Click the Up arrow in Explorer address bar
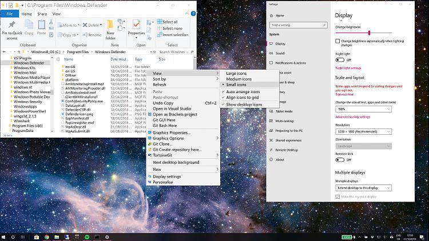The width and height of the screenshot is (429, 241). 19,51
